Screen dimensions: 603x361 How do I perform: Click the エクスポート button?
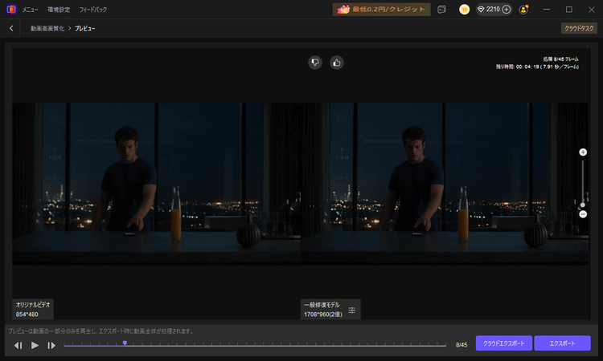click(562, 343)
